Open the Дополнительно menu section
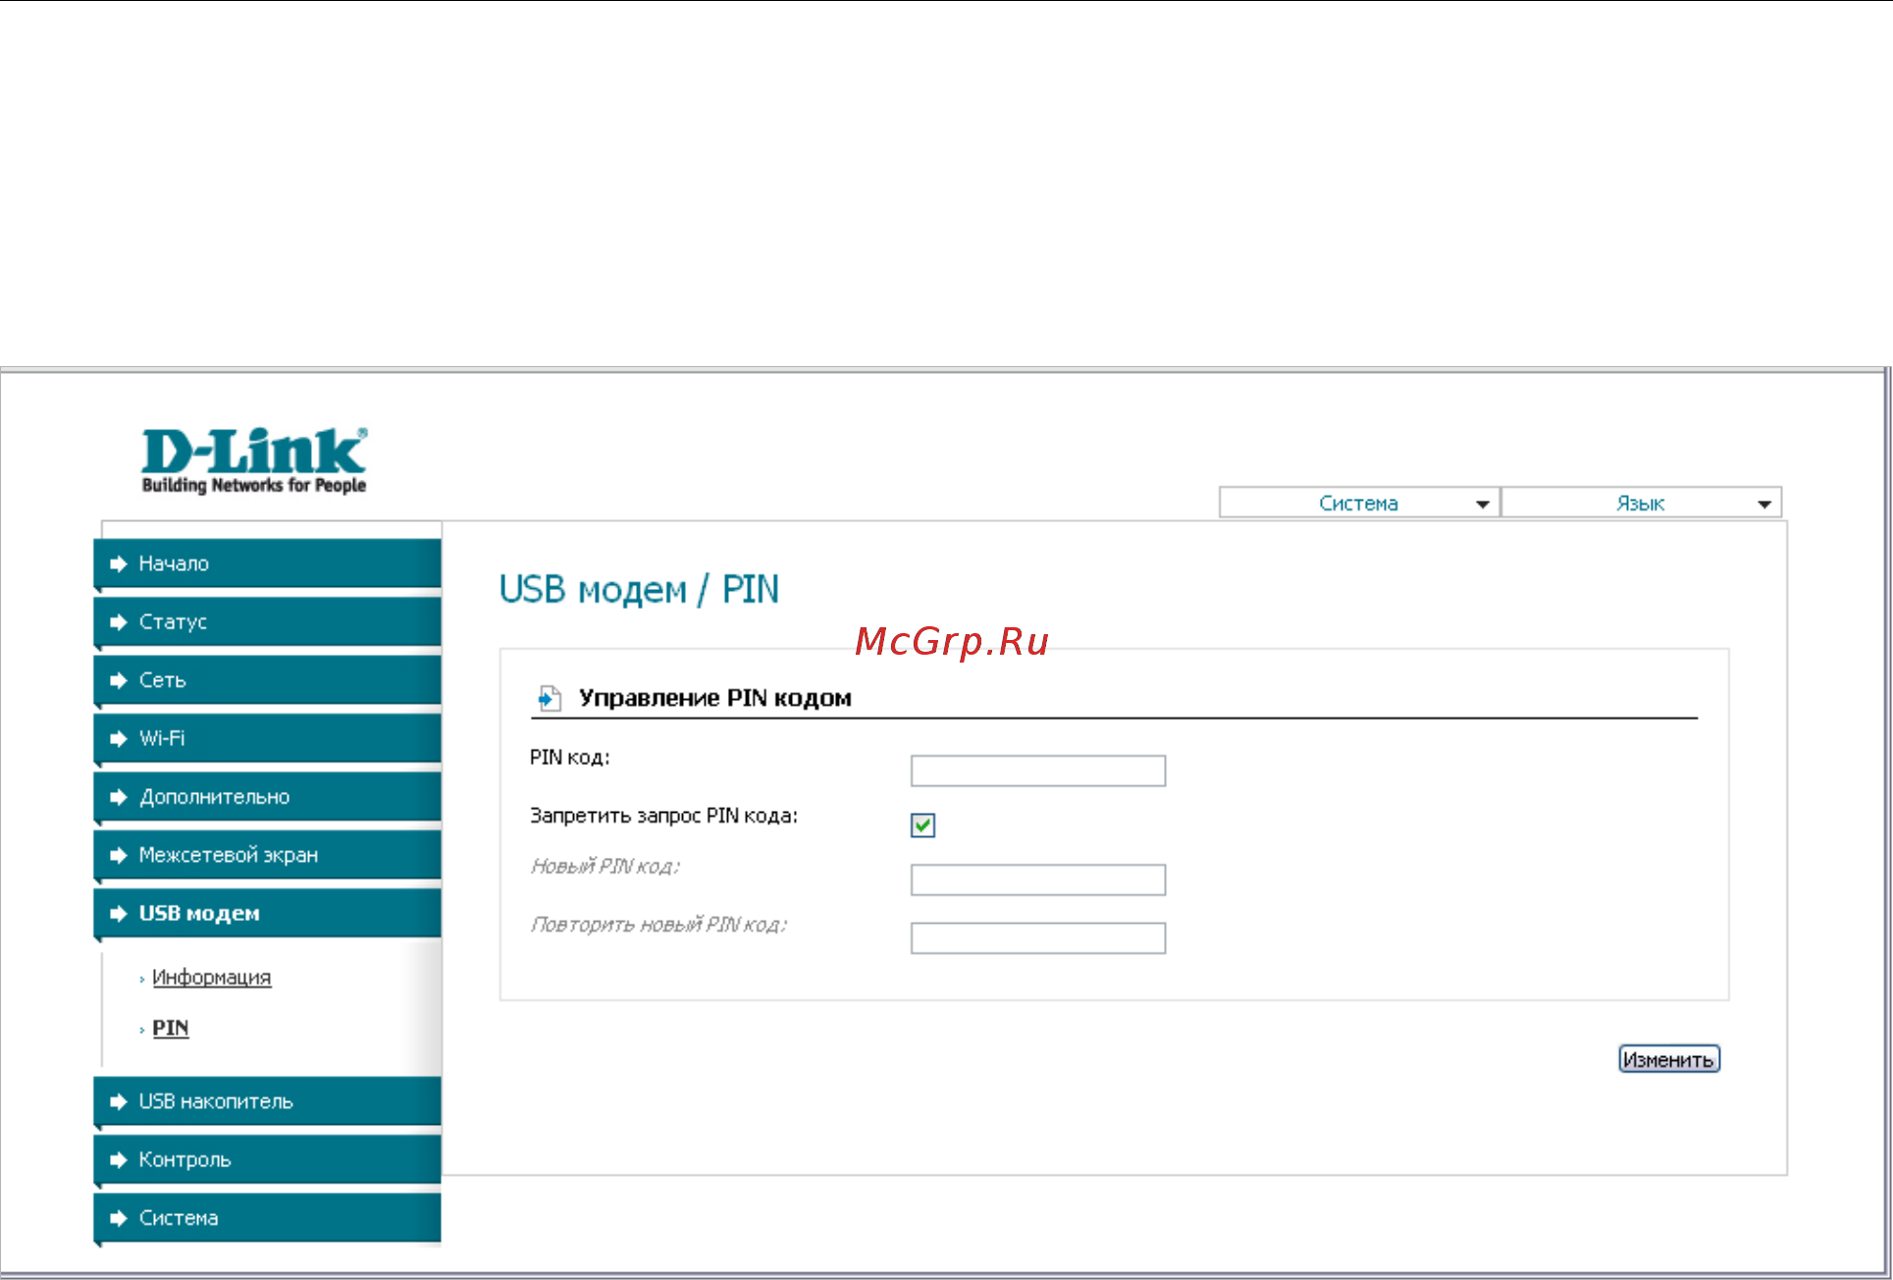Viewport: 1893px width, 1280px height. point(268,797)
